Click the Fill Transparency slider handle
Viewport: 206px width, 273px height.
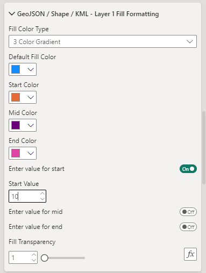45,258
